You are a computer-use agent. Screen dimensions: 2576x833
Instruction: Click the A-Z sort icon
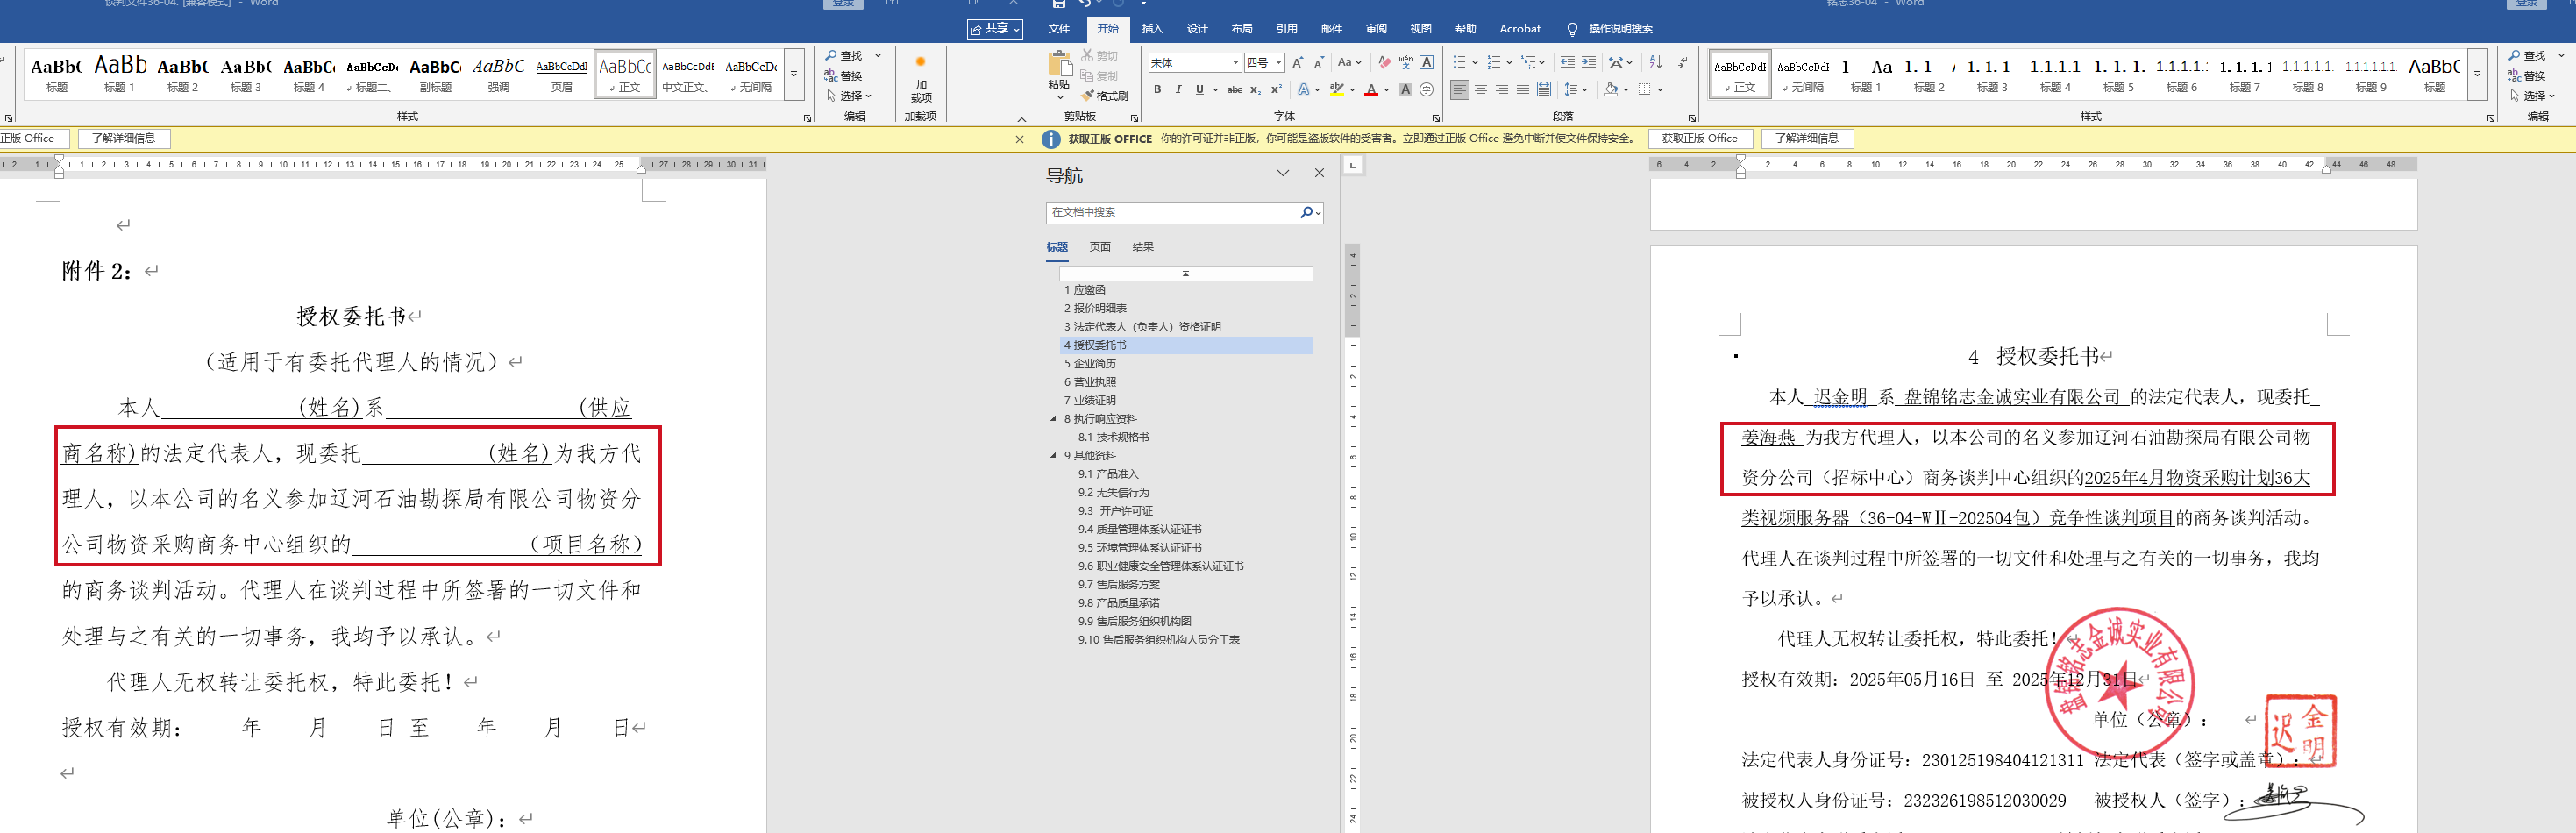coord(1655,63)
